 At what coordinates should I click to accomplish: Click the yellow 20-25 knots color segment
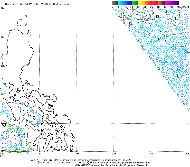[142, 3]
